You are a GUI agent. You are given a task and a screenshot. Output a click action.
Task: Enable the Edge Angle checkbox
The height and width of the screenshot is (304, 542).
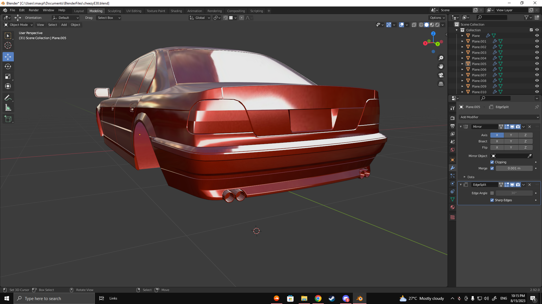(492, 193)
